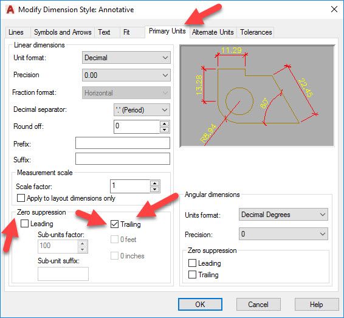Click OK to apply dimension style
344x318 pixels.
coord(200,305)
